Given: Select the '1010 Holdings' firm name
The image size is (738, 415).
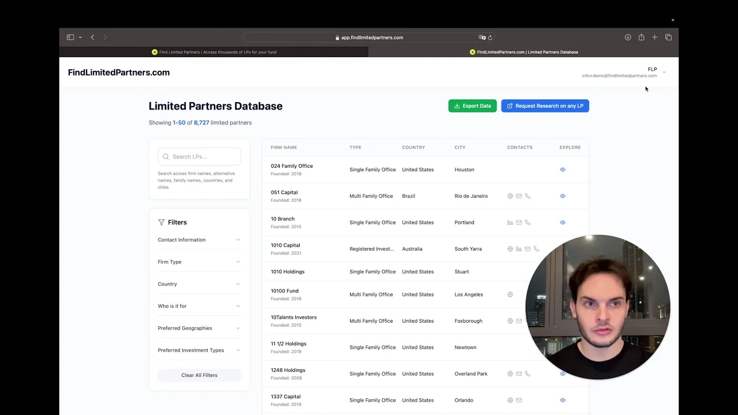Looking at the screenshot, I should click(x=288, y=271).
